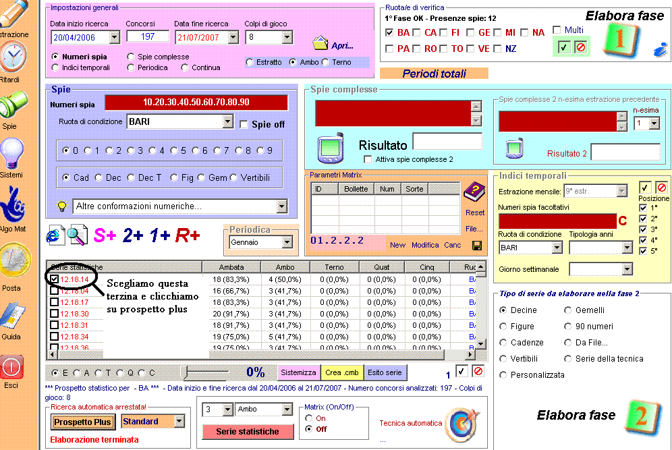Open the Tipologia anni dropdown
672x450 pixels.
627,248
